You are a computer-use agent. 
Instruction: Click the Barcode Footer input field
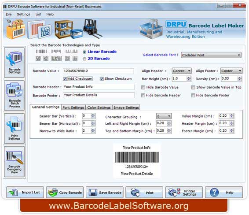coord(99,95)
